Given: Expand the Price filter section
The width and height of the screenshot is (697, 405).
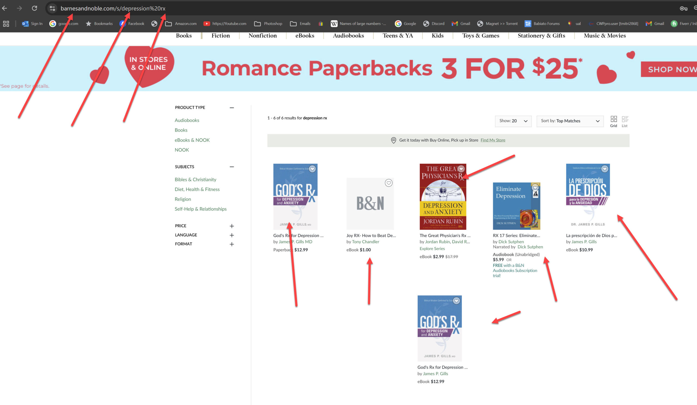Looking at the screenshot, I should click(232, 226).
